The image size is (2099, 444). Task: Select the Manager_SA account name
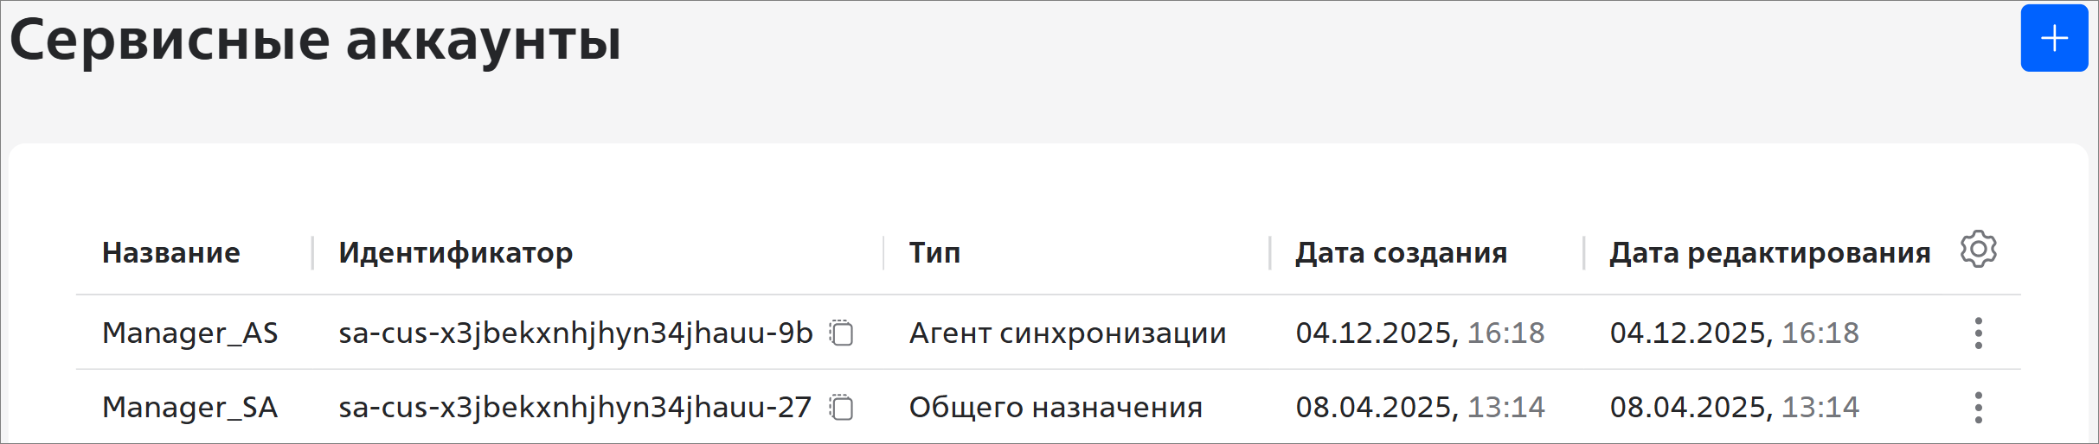(x=189, y=407)
